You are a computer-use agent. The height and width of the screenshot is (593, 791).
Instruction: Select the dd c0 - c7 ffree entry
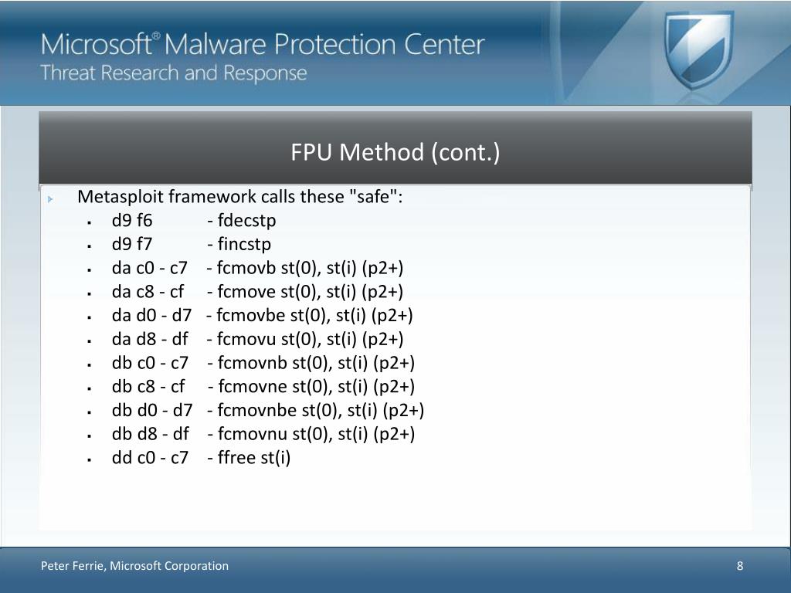click(202, 457)
